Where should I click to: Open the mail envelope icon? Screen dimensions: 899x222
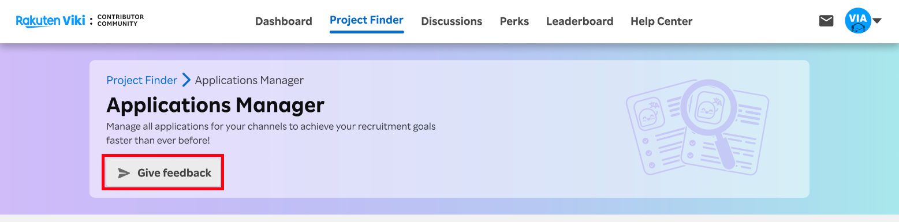(826, 21)
